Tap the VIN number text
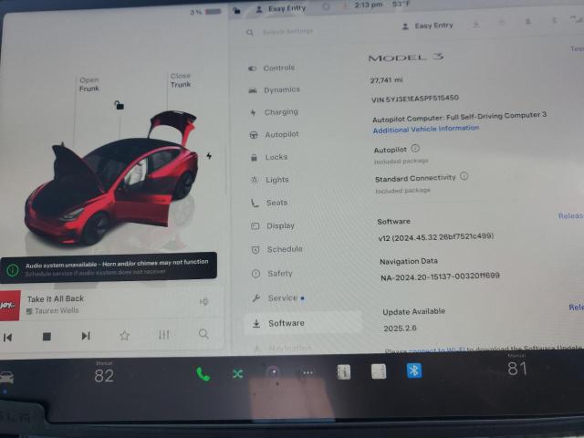 (415, 99)
